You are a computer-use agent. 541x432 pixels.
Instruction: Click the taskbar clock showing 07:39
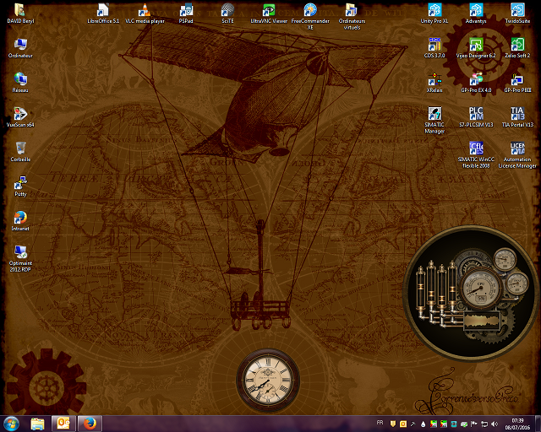pos(516,423)
